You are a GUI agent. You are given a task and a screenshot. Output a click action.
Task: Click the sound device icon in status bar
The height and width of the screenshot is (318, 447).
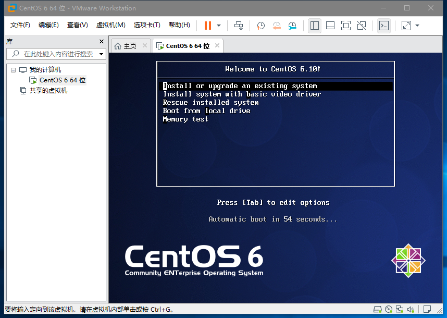411,309
